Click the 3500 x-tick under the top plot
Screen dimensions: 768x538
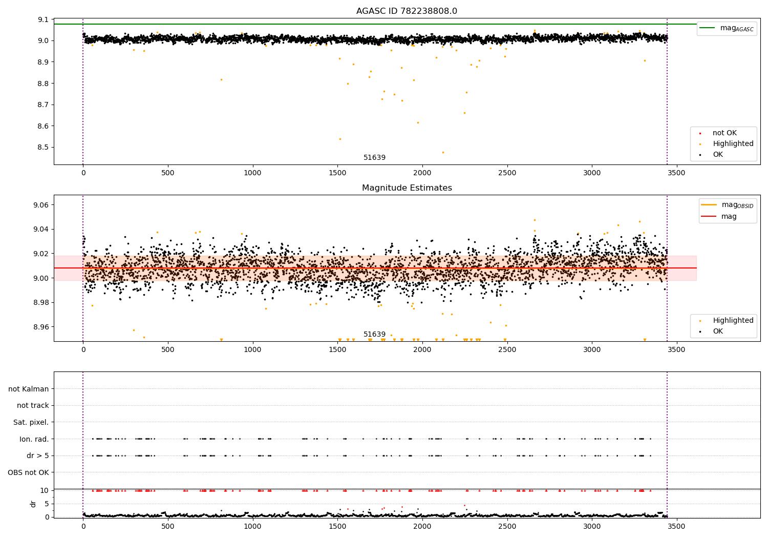677,173
